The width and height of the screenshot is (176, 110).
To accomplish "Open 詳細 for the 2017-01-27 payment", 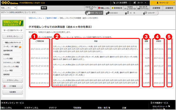I will tap(169, 66).
